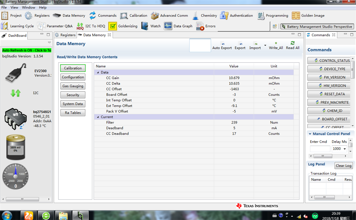Click Write_All in Data Memory
The image size is (356, 220).
(276, 46)
